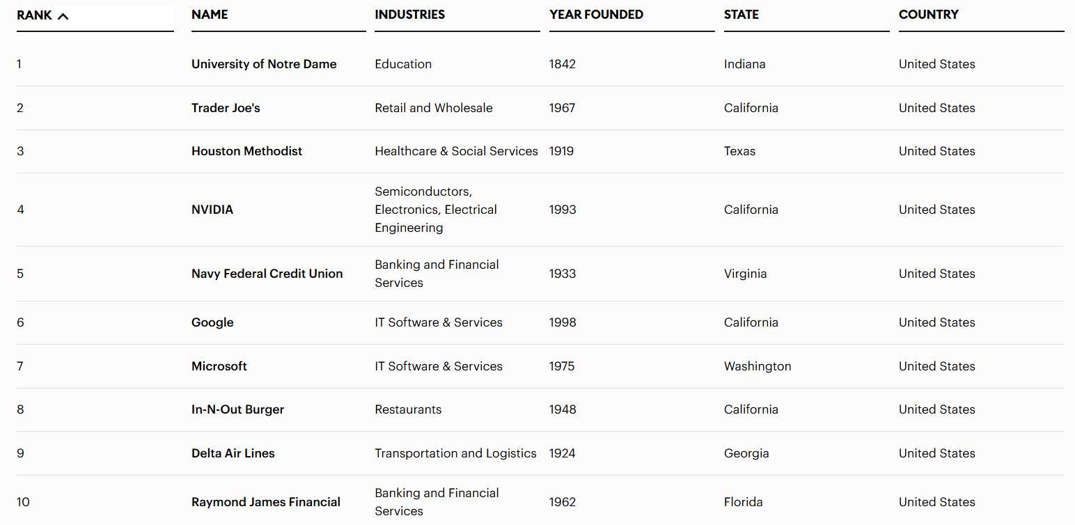Click the 1842 founding year cell
Screen dimensions: 1075x525
point(562,64)
